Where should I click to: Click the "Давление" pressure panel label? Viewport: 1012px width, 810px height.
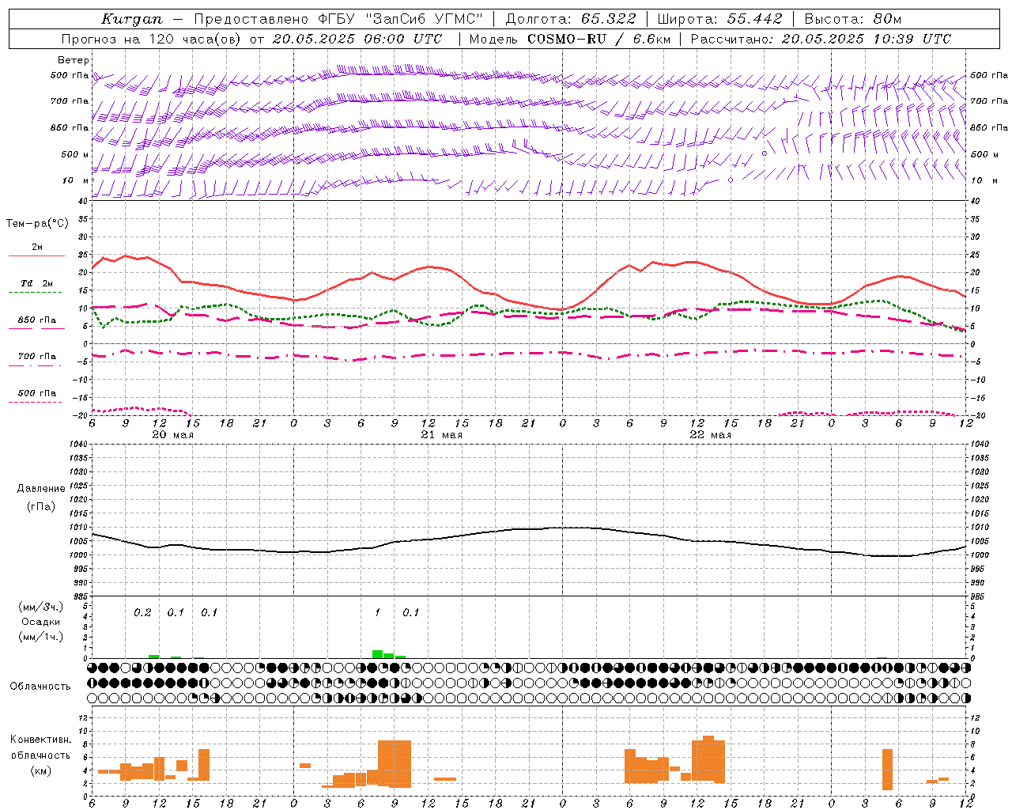click(x=40, y=489)
